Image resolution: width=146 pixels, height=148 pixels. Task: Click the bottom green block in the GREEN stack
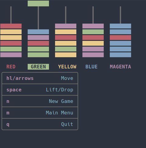pos(38,55)
